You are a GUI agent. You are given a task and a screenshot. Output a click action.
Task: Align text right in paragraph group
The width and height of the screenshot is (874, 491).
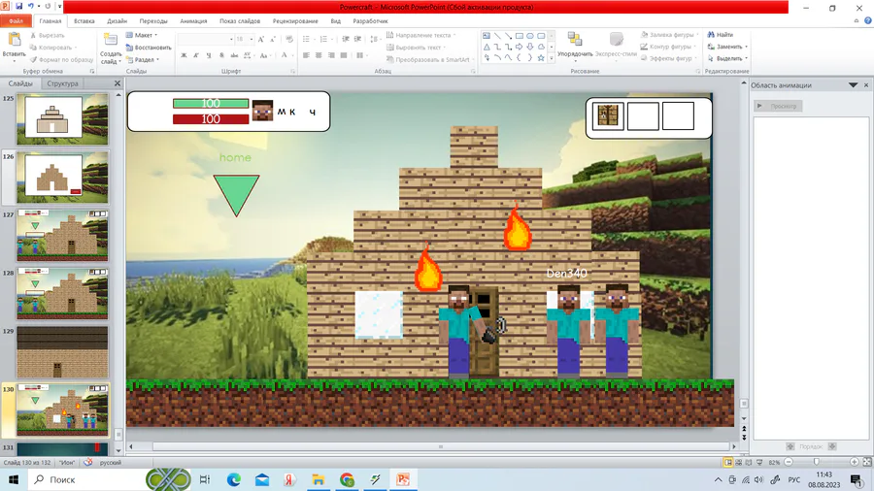coord(331,55)
